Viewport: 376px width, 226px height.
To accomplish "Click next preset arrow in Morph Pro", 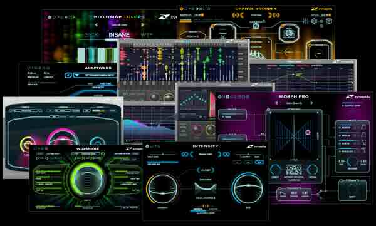I will point(312,103).
